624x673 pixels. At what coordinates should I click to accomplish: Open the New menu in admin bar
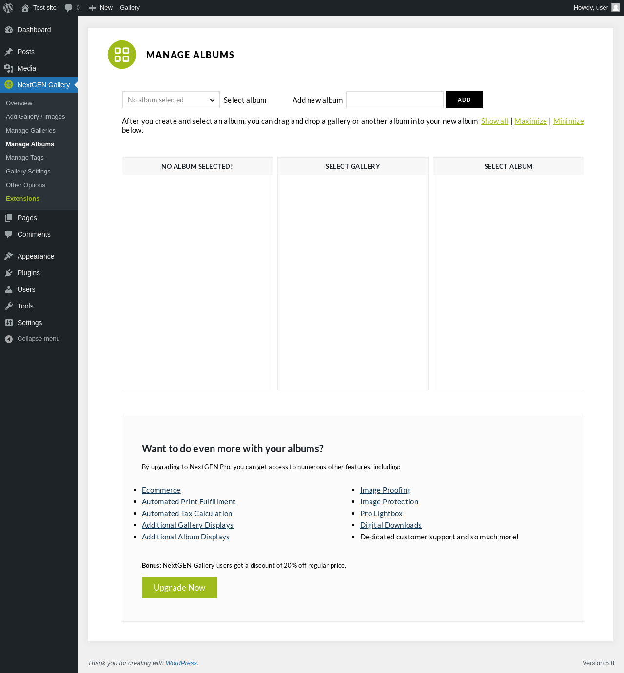(101, 8)
